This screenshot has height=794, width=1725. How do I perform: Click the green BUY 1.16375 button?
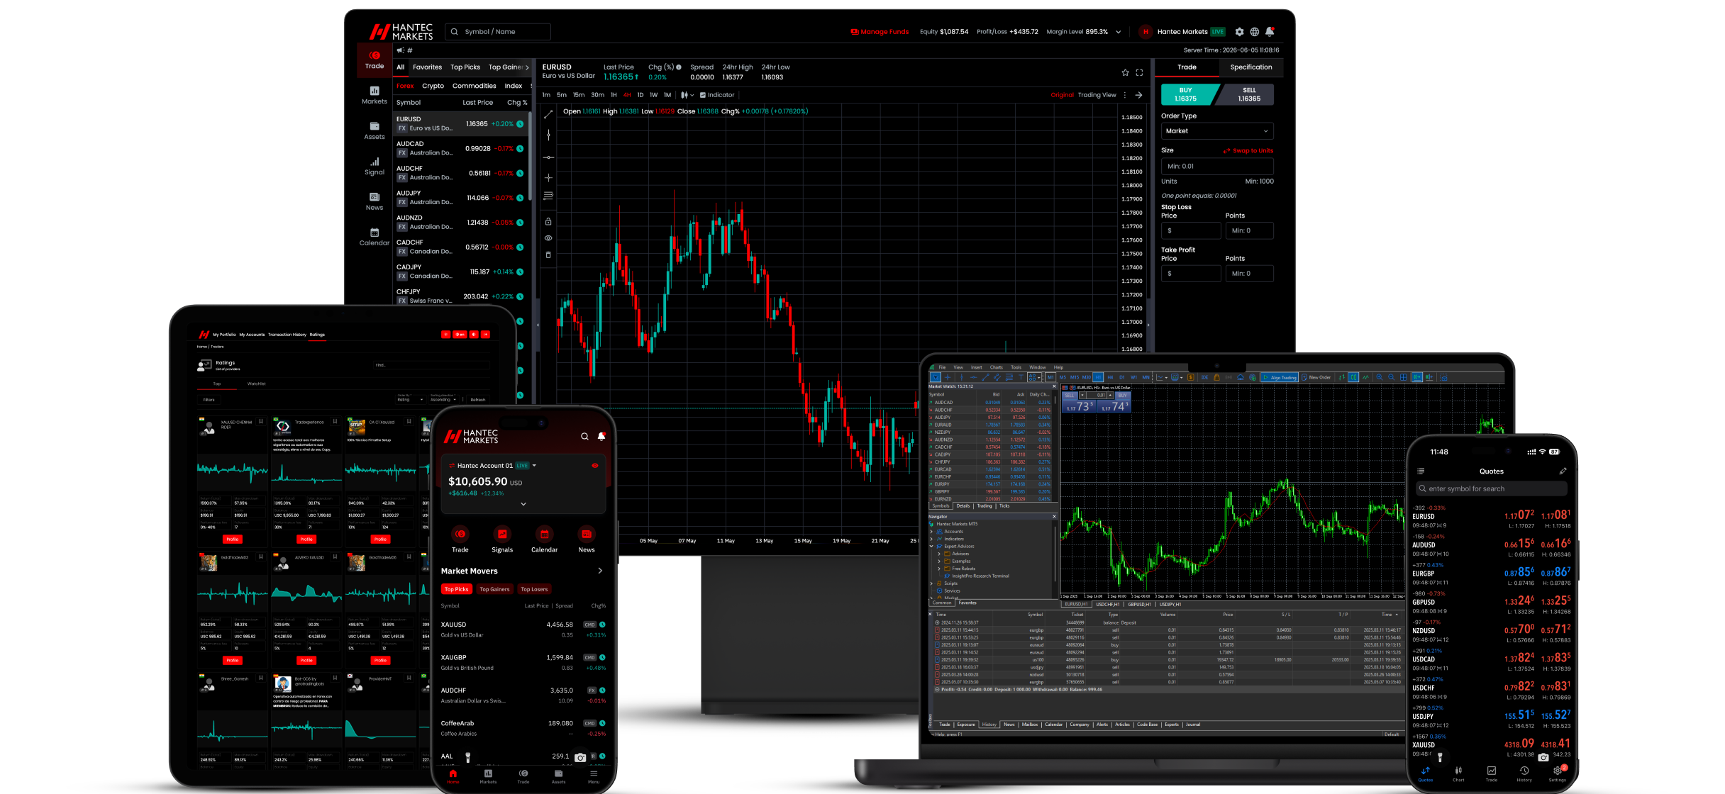click(1188, 94)
